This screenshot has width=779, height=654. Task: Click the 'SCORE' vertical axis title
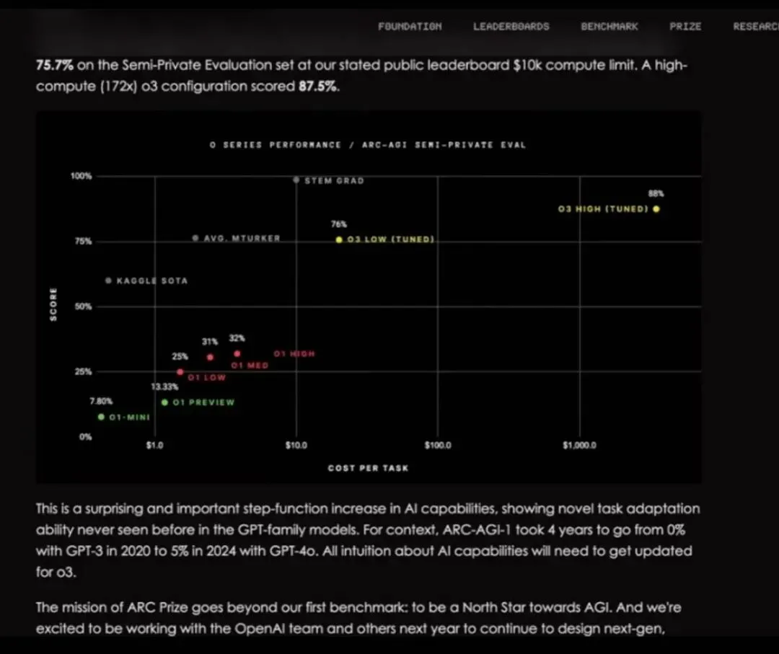[x=53, y=304]
